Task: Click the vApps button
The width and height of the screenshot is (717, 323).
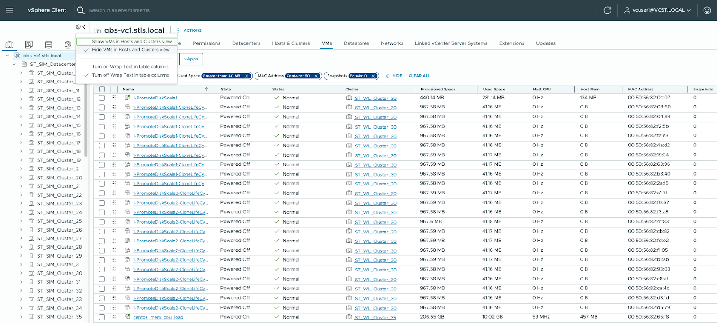Action: tap(191, 59)
